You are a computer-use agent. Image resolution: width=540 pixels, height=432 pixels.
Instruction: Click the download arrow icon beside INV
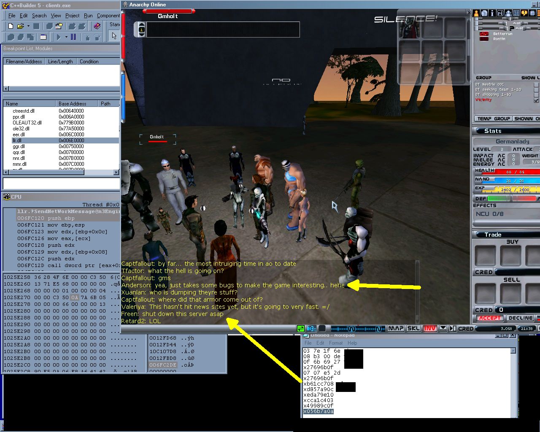pos(443,329)
